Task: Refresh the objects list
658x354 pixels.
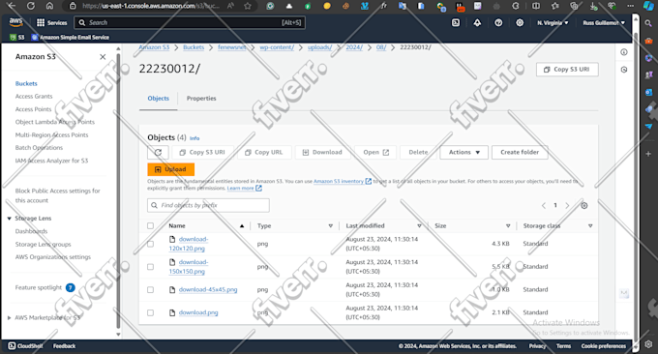Action: point(158,152)
